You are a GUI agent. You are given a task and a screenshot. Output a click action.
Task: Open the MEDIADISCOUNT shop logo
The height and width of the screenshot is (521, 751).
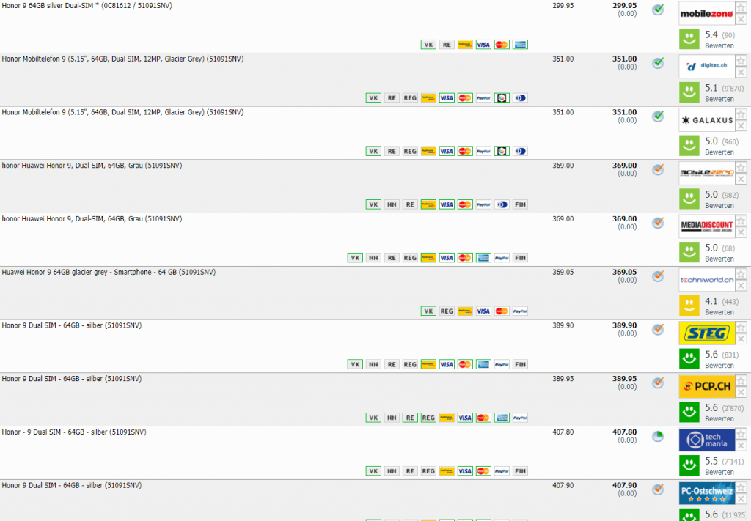706,226
